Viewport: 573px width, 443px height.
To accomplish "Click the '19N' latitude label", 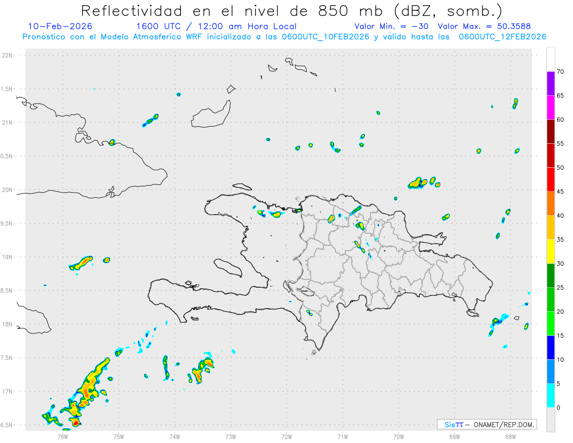I will pos(7,257).
